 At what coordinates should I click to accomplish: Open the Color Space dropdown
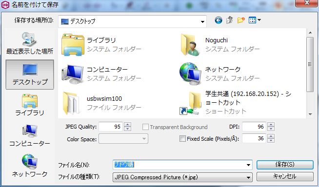pos(123,139)
